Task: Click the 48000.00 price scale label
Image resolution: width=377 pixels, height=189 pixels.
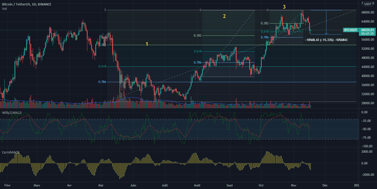Action: (x=368, y=58)
